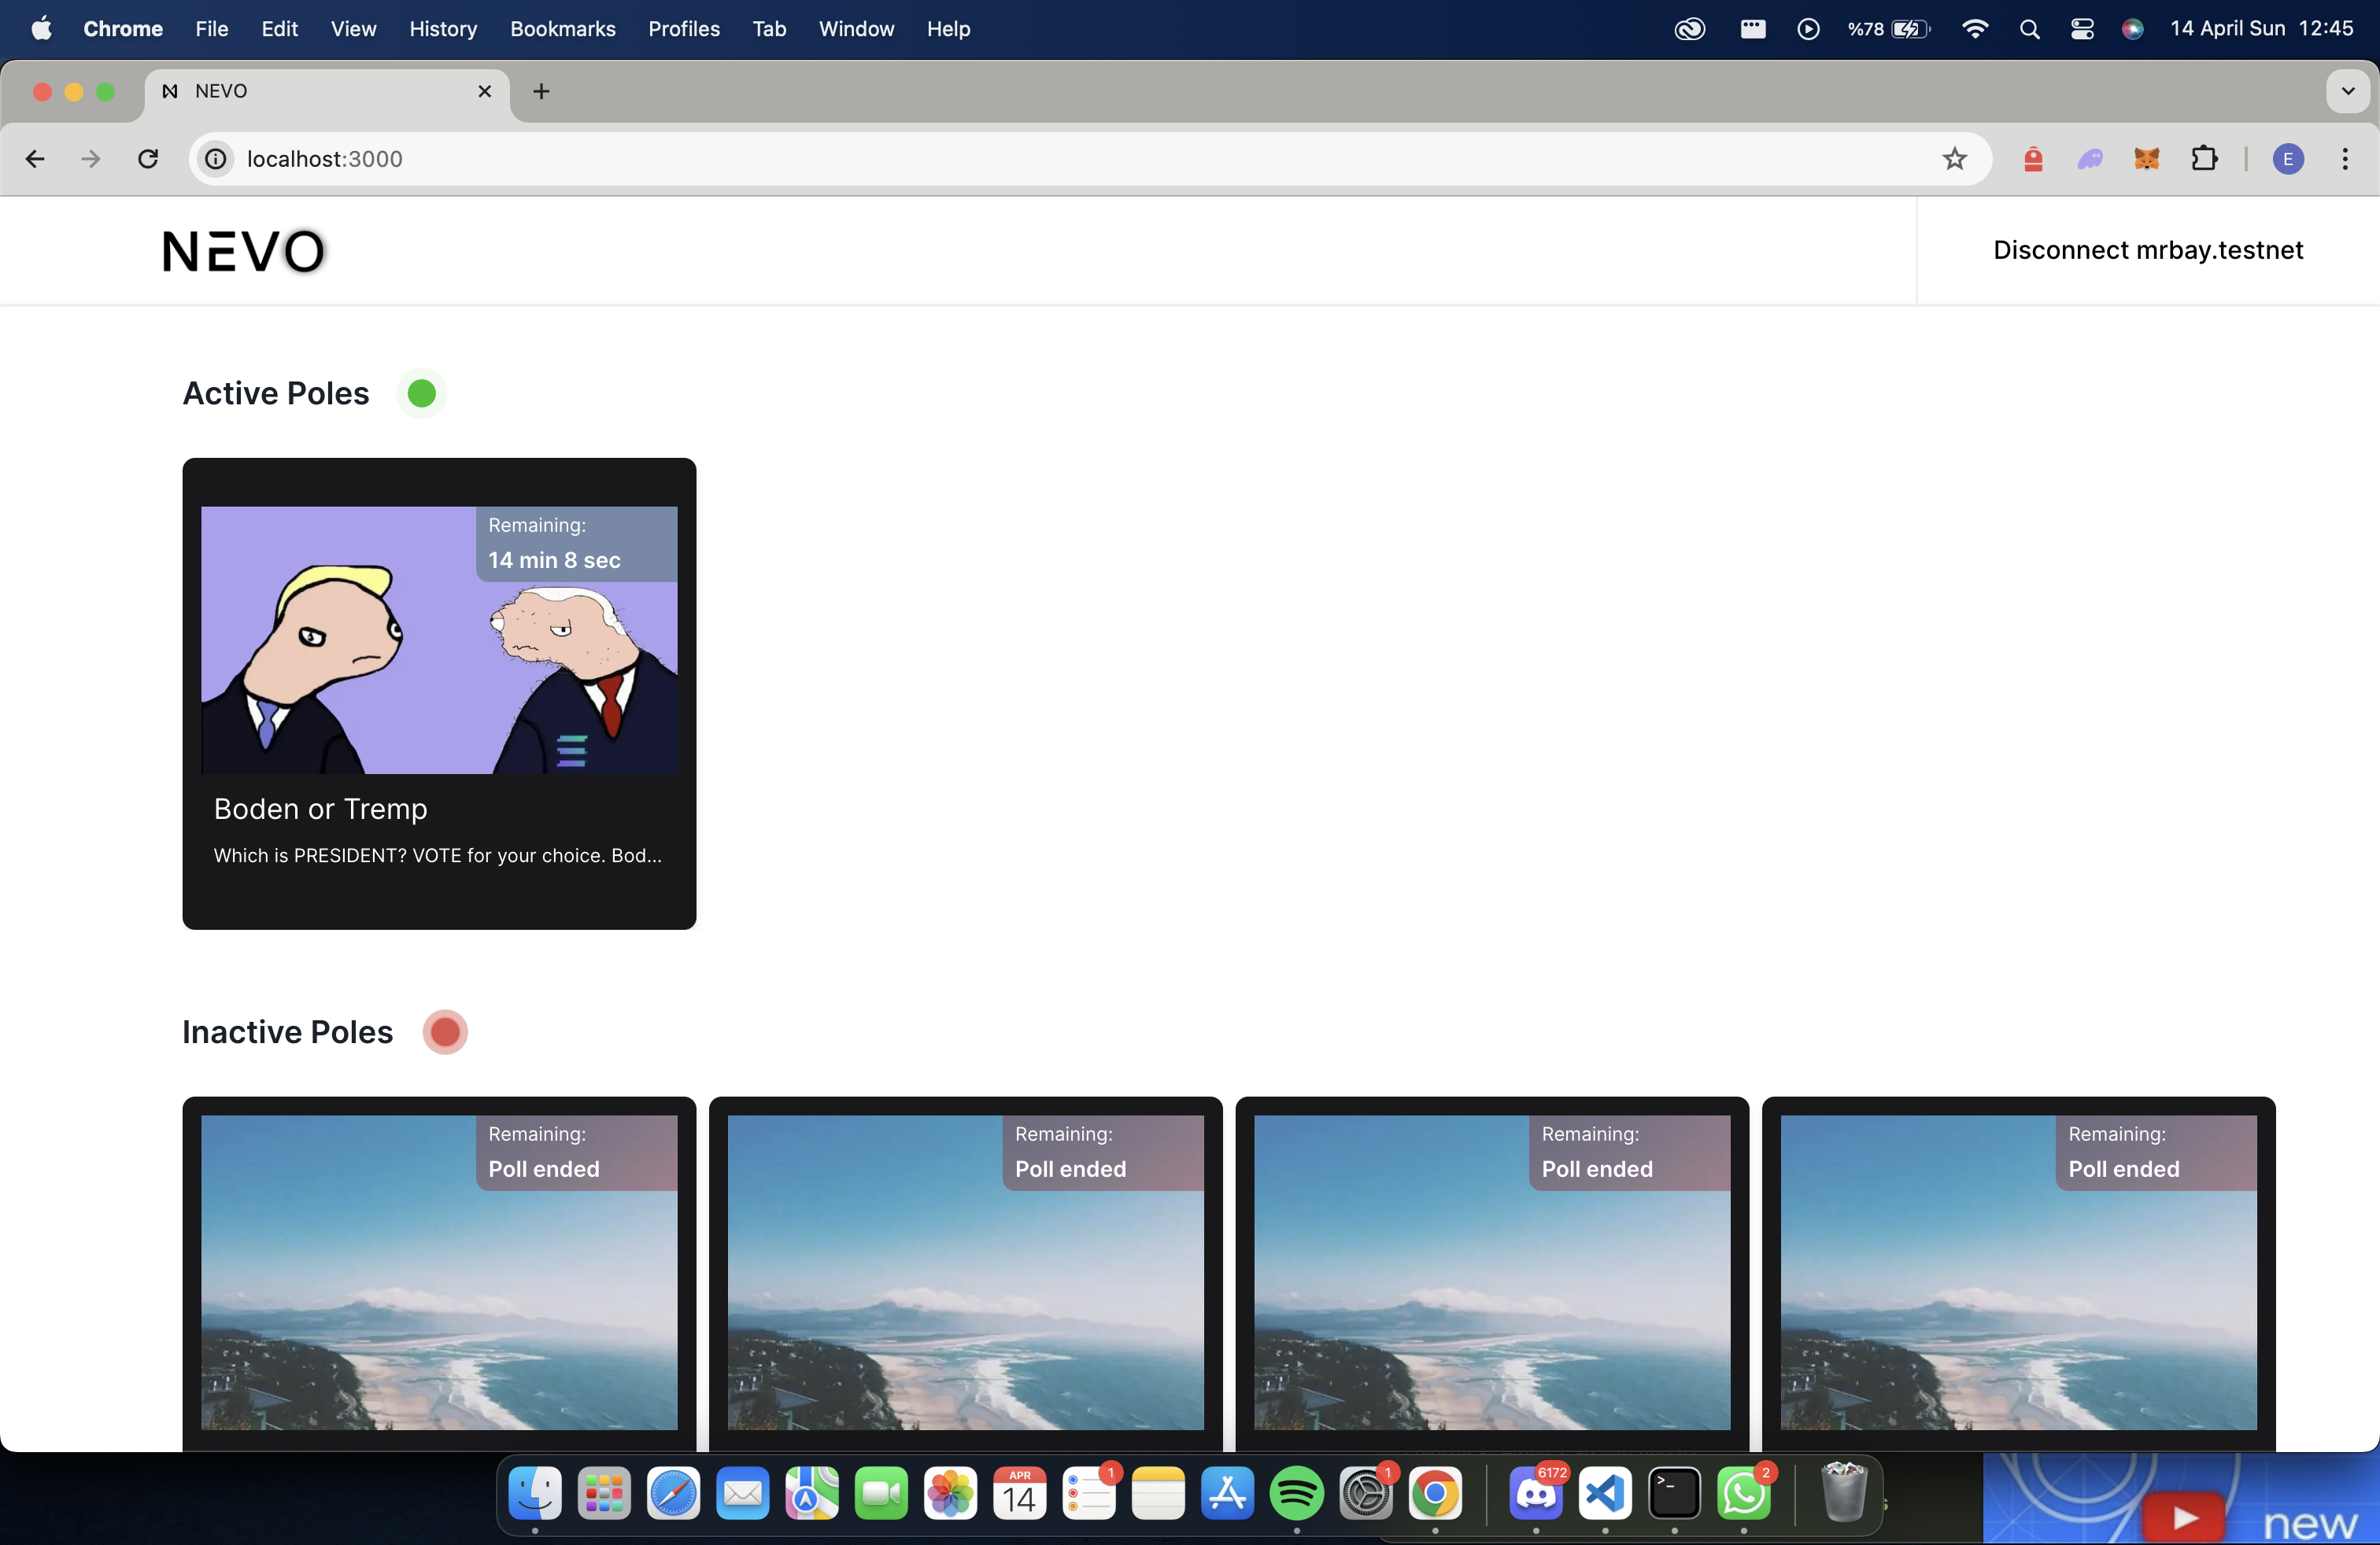Open the Help menu
Screen dimensions: 2380x1545
tap(948, 29)
